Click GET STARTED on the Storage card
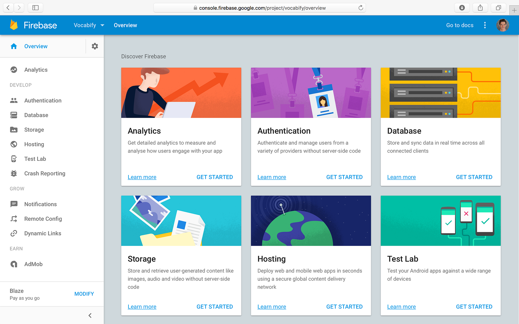Screen dimensions: 519x324 pyautogui.click(x=215, y=307)
